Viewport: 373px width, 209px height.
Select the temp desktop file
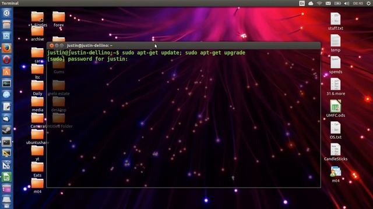pyautogui.click(x=336, y=43)
